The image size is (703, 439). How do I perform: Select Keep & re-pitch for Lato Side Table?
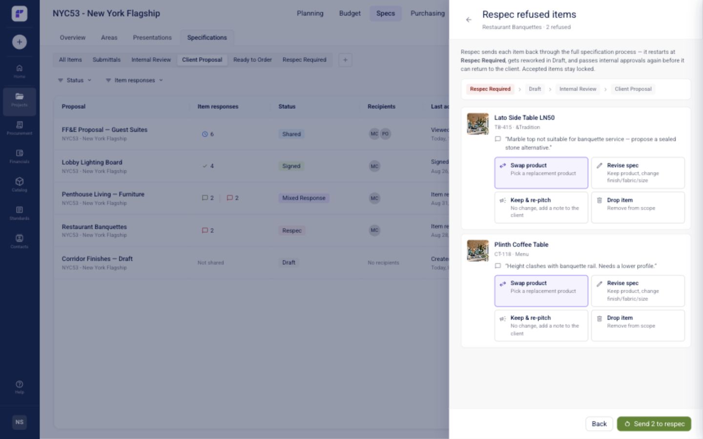tap(541, 207)
